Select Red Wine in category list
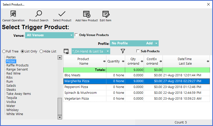This screenshot has height=126, width=213. (13, 74)
